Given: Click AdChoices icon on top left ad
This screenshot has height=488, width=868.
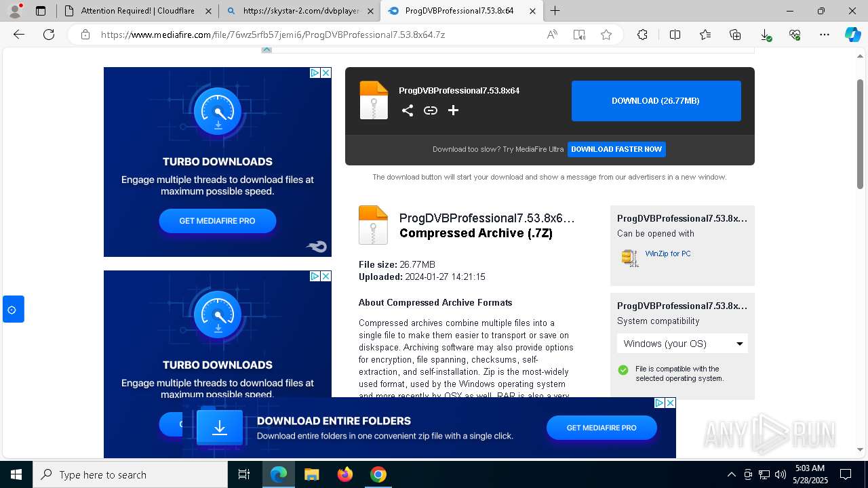Looking at the screenshot, I should 315,73.
